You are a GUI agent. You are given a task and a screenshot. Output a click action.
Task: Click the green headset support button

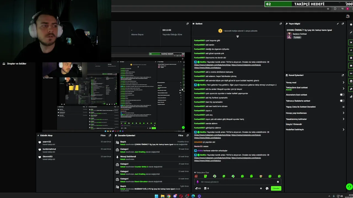tap(349, 187)
